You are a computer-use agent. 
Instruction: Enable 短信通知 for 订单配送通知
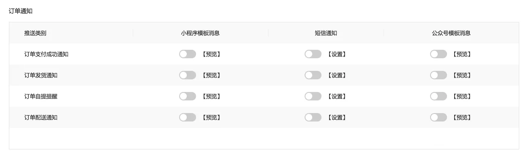click(x=313, y=117)
